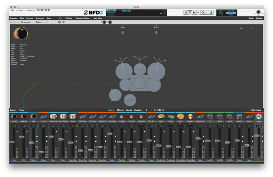Viewport: 273px width, 177px height.
Task: Mute the Hihat channel
Action: 164,155
